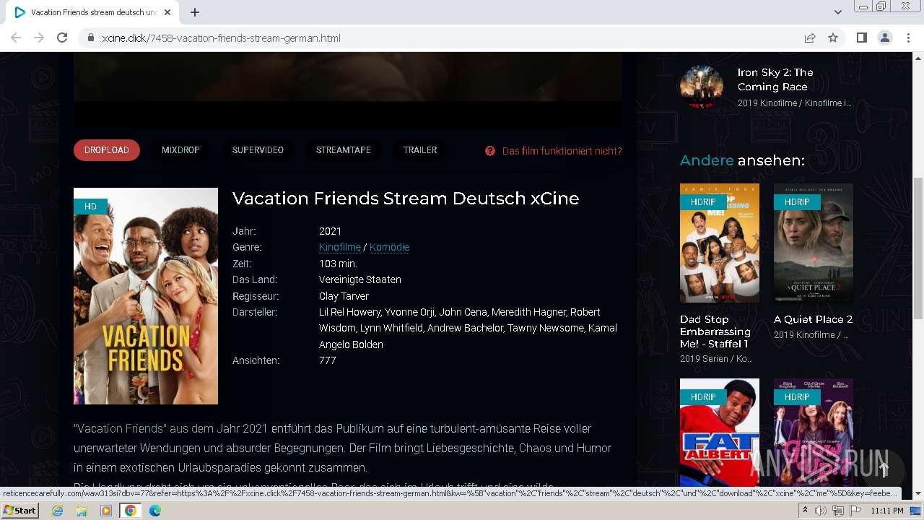Click the year value 2021
Screen dimensions: 924x520
tap(330, 231)
